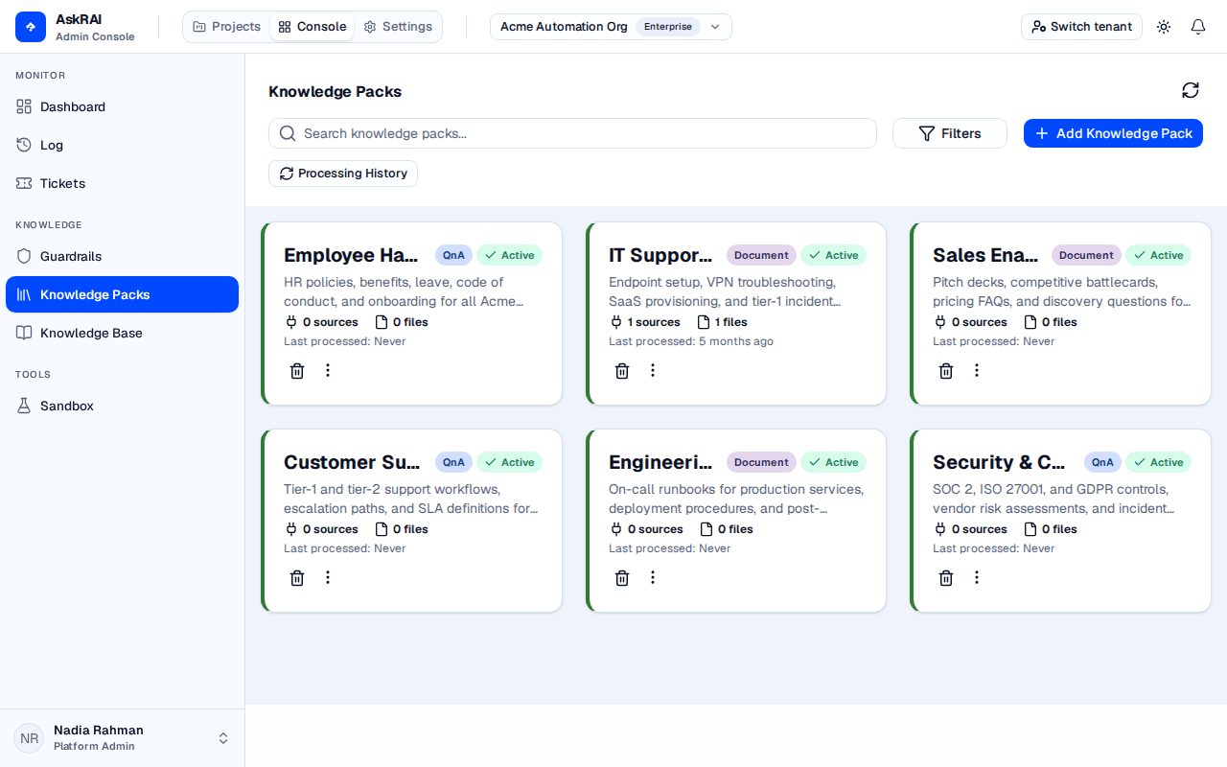The image size is (1227, 767).
Task: Open the IT Support pack title
Action: point(660,255)
